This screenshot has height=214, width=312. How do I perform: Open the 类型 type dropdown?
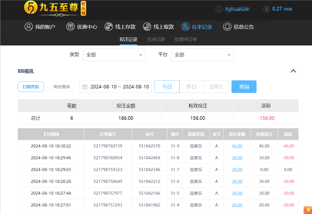[x=114, y=55]
